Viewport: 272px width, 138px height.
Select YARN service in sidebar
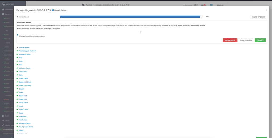[x=7, y=23]
